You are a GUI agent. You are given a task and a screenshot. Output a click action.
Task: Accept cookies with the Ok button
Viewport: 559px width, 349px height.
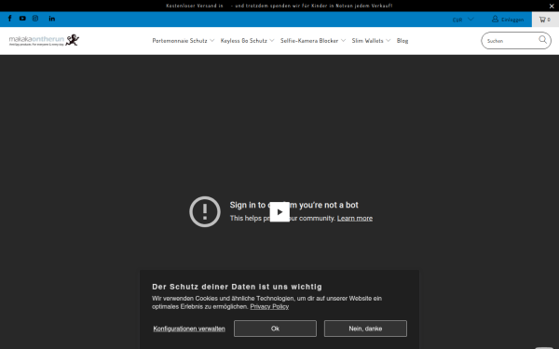275,329
